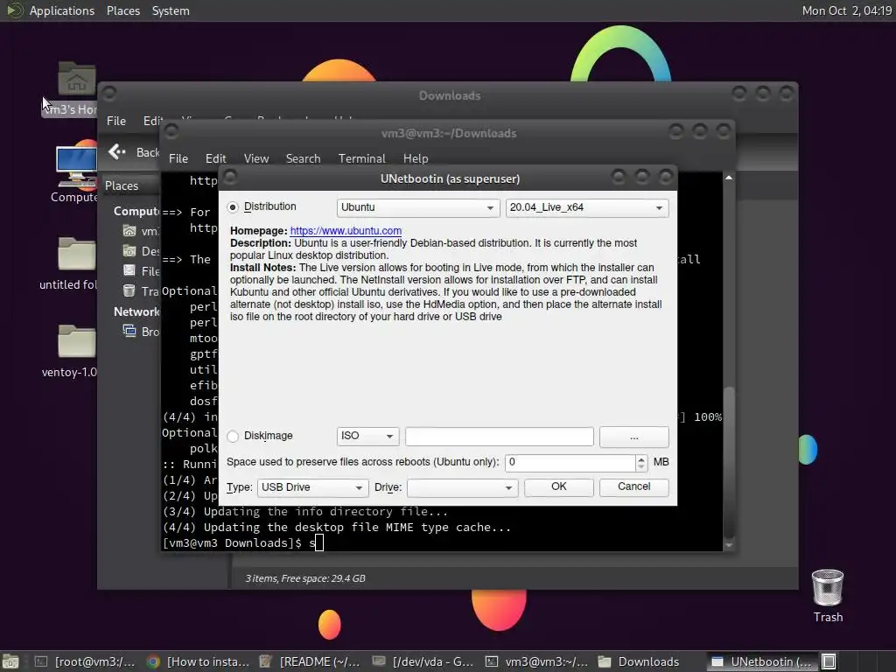Viewport: 896px width, 672px height.
Task: Open the Places menu in top panel
Action: coord(122,10)
